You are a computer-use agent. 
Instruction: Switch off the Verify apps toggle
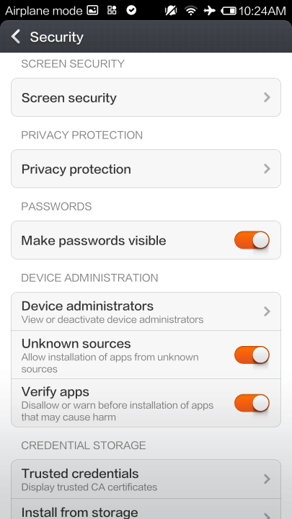(252, 403)
